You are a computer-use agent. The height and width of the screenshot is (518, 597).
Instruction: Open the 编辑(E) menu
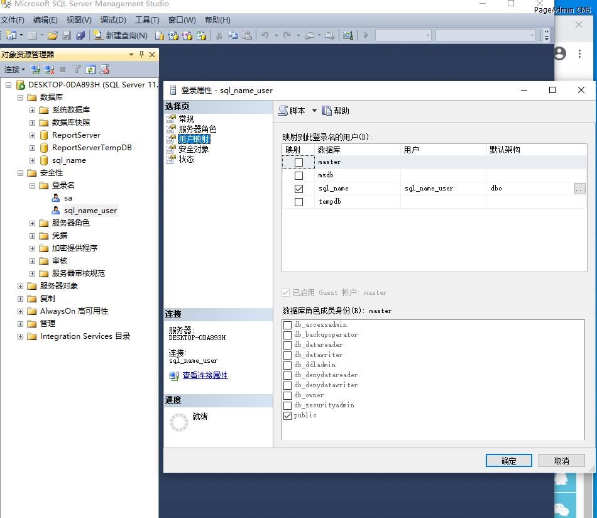pyautogui.click(x=45, y=20)
